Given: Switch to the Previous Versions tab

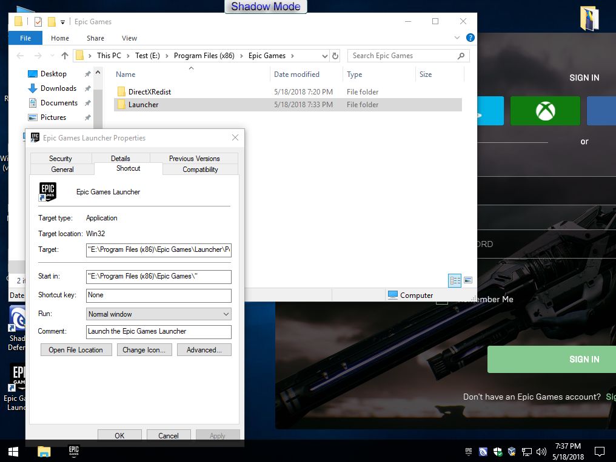Looking at the screenshot, I should click(194, 159).
